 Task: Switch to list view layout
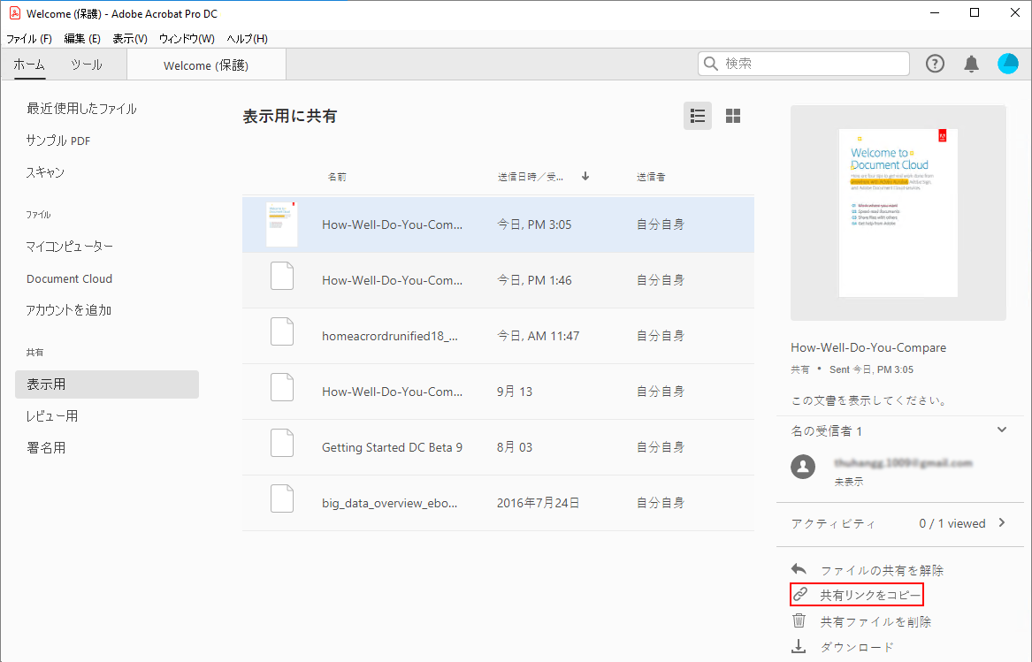pyautogui.click(x=698, y=117)
